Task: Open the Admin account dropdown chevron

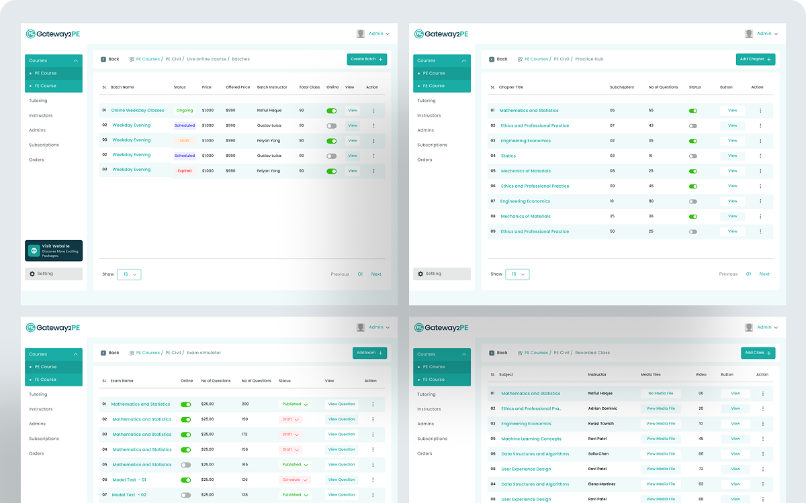Action: click(388, 34)
